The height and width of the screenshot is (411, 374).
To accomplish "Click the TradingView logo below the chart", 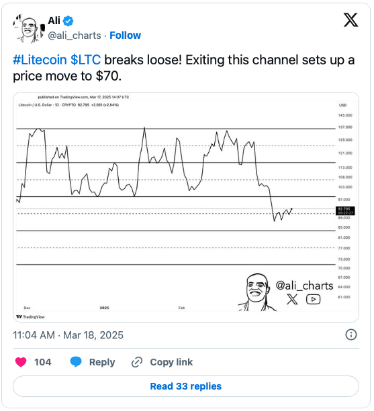I will pos(30,317).
